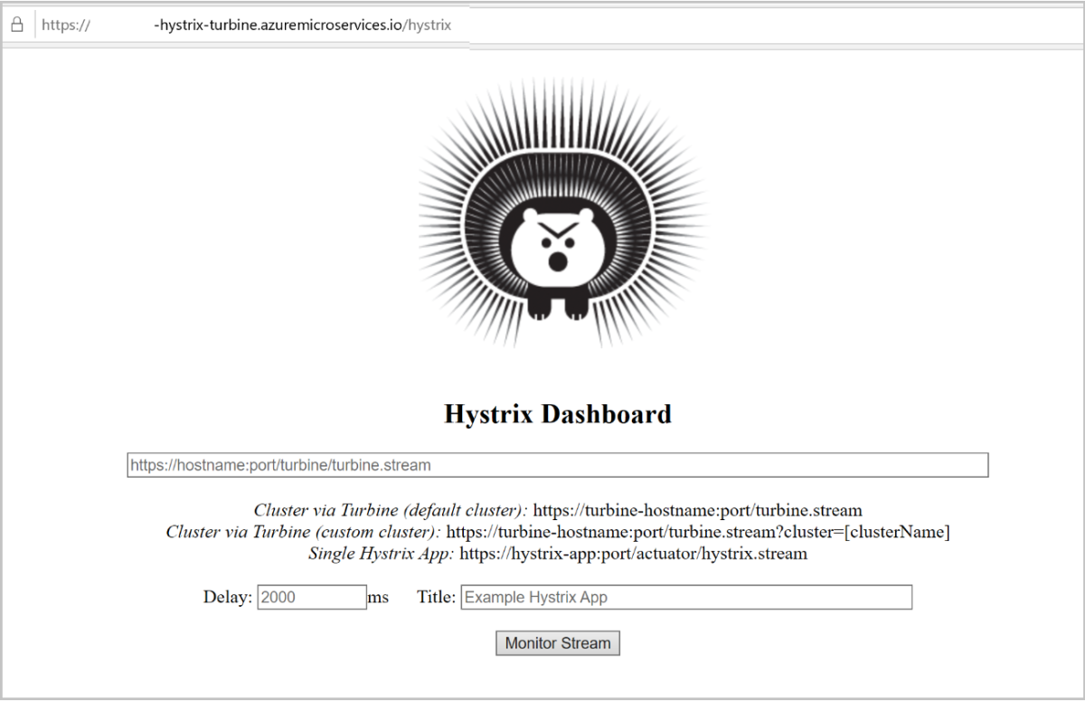Focus the browser address bar URL
The height and width of the screenshot is (701, 1085).
point(246,25)
